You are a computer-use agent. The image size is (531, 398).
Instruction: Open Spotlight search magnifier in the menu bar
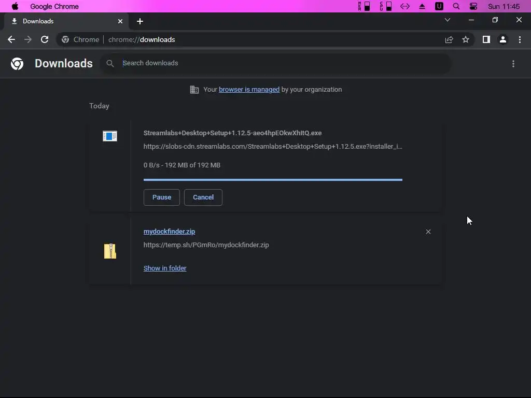pyautogui.click(x=456, y=6)
